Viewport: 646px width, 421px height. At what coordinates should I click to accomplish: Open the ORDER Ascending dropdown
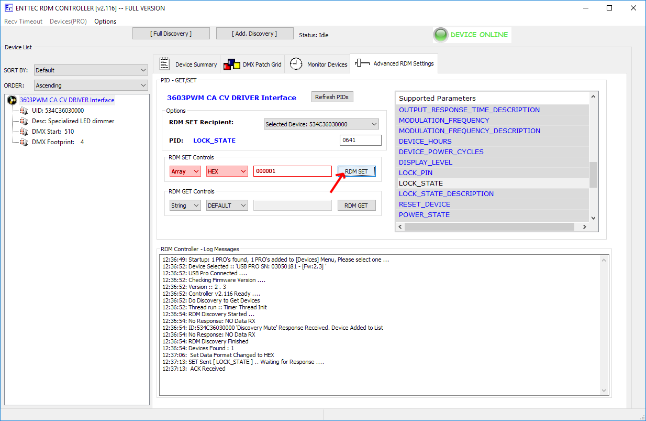(x=91, y=85)
